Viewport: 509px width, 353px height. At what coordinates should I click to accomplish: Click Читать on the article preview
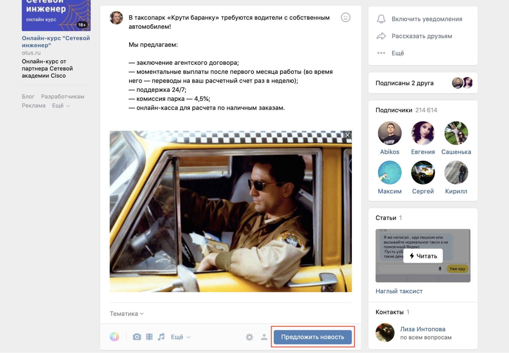tap(423, 256)
